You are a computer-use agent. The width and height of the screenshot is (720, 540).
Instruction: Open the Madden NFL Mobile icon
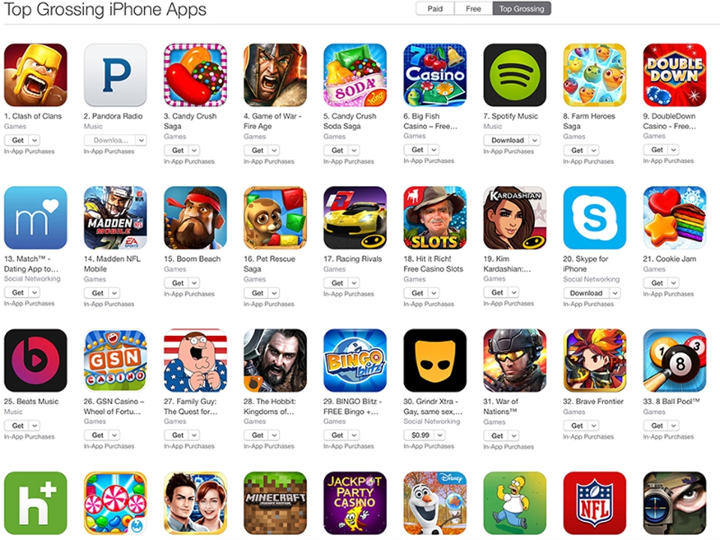pos(115,217)
